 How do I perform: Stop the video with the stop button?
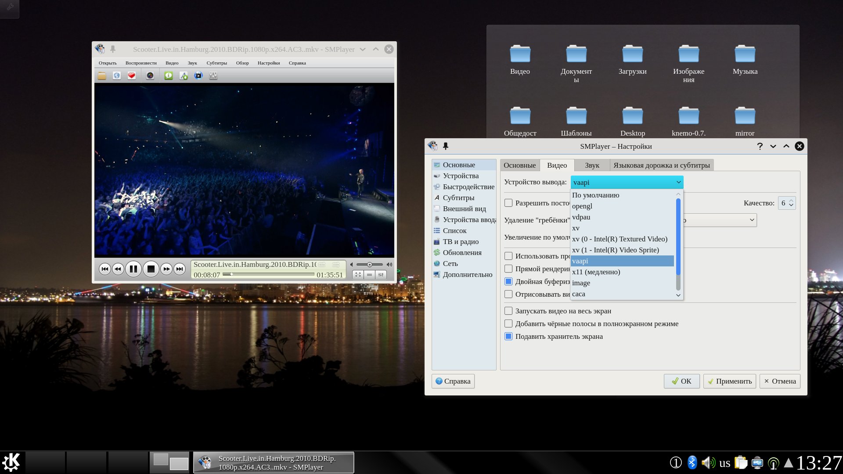(151, 269)
